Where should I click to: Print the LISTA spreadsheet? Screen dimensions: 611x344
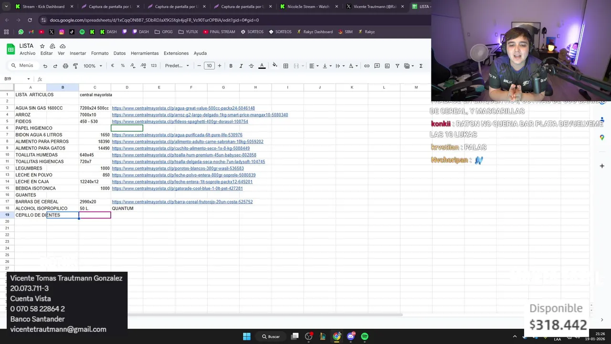pyautogui.click(x=65, y=66)
